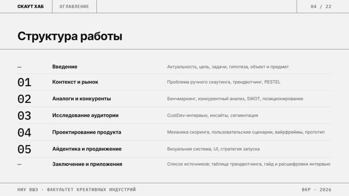Click the СКАУТ ХАБ header label
Screen dimensions: 349x196
31,7
